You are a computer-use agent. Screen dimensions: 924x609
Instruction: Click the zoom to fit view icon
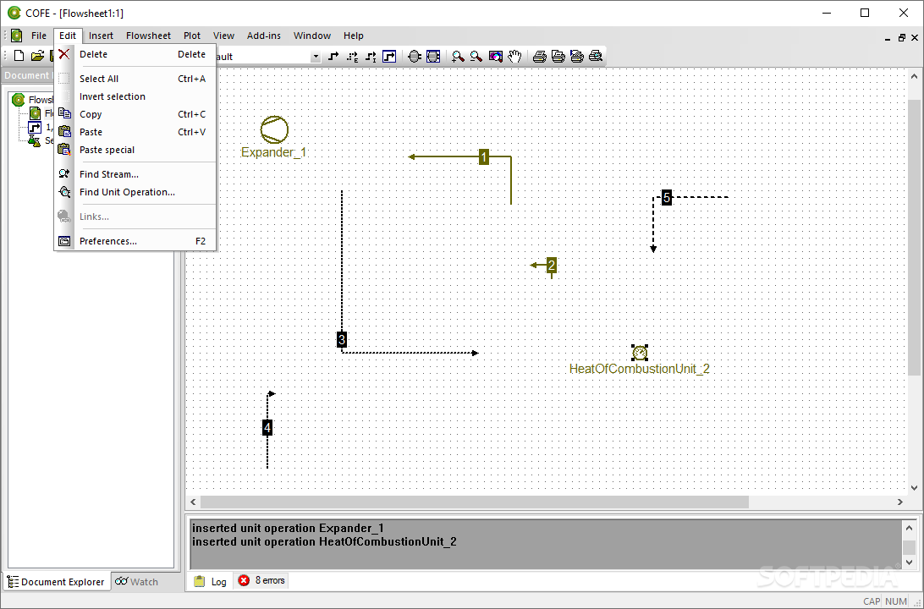pos(496,57)
